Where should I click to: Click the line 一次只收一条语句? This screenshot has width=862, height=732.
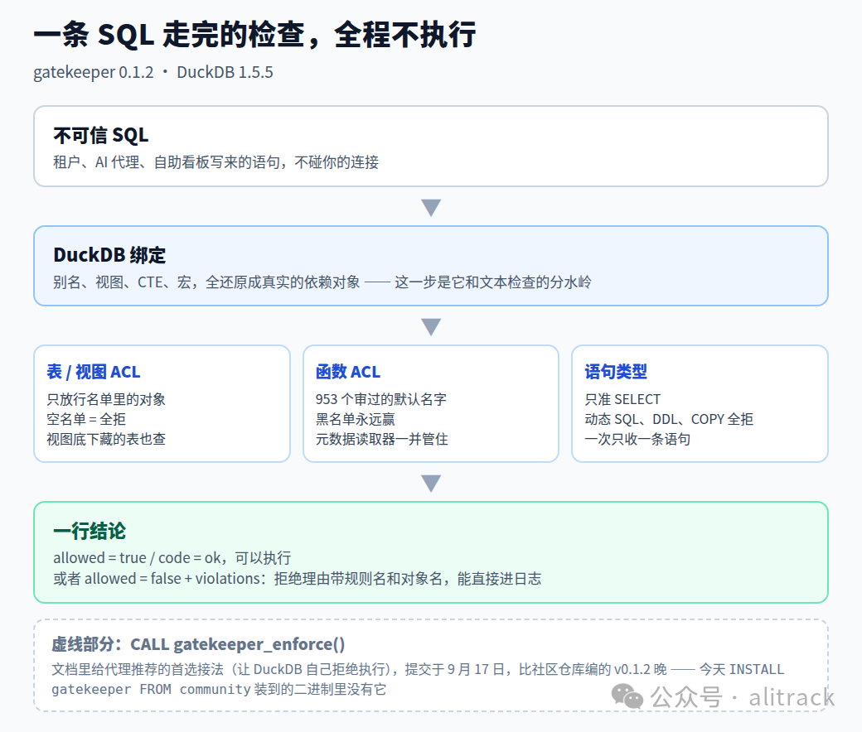[637, 439]
